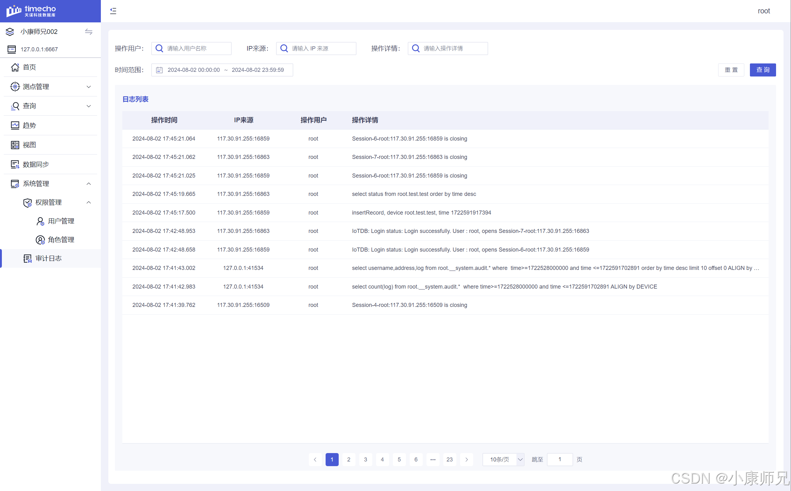Go to page 2
The height and width of the screenshot is (491, 791).
pos(349,460)
